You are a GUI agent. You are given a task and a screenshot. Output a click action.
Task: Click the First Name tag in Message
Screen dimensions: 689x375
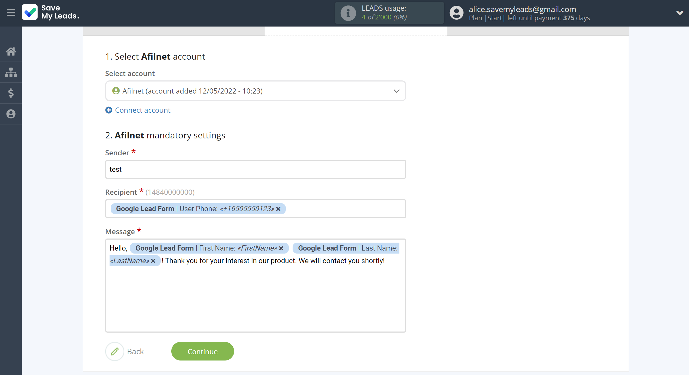pyautogui.click(x=209, y=248)
